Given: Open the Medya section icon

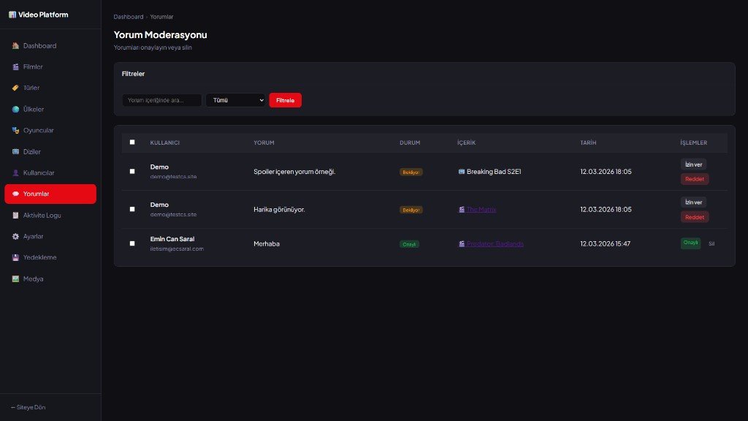Looking at the screenshot, I should 16,278.
